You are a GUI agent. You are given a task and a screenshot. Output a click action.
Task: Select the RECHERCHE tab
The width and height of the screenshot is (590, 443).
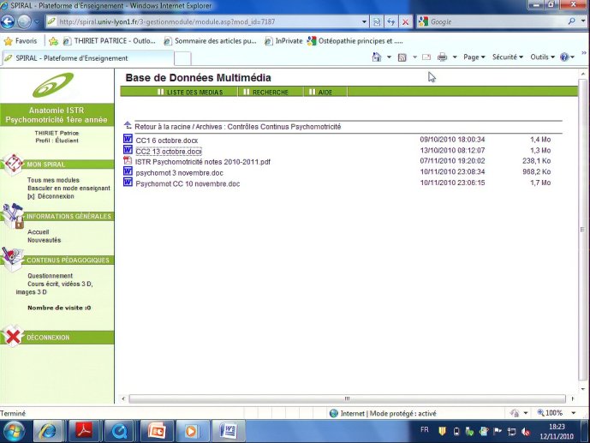click(x=270, y=92)
